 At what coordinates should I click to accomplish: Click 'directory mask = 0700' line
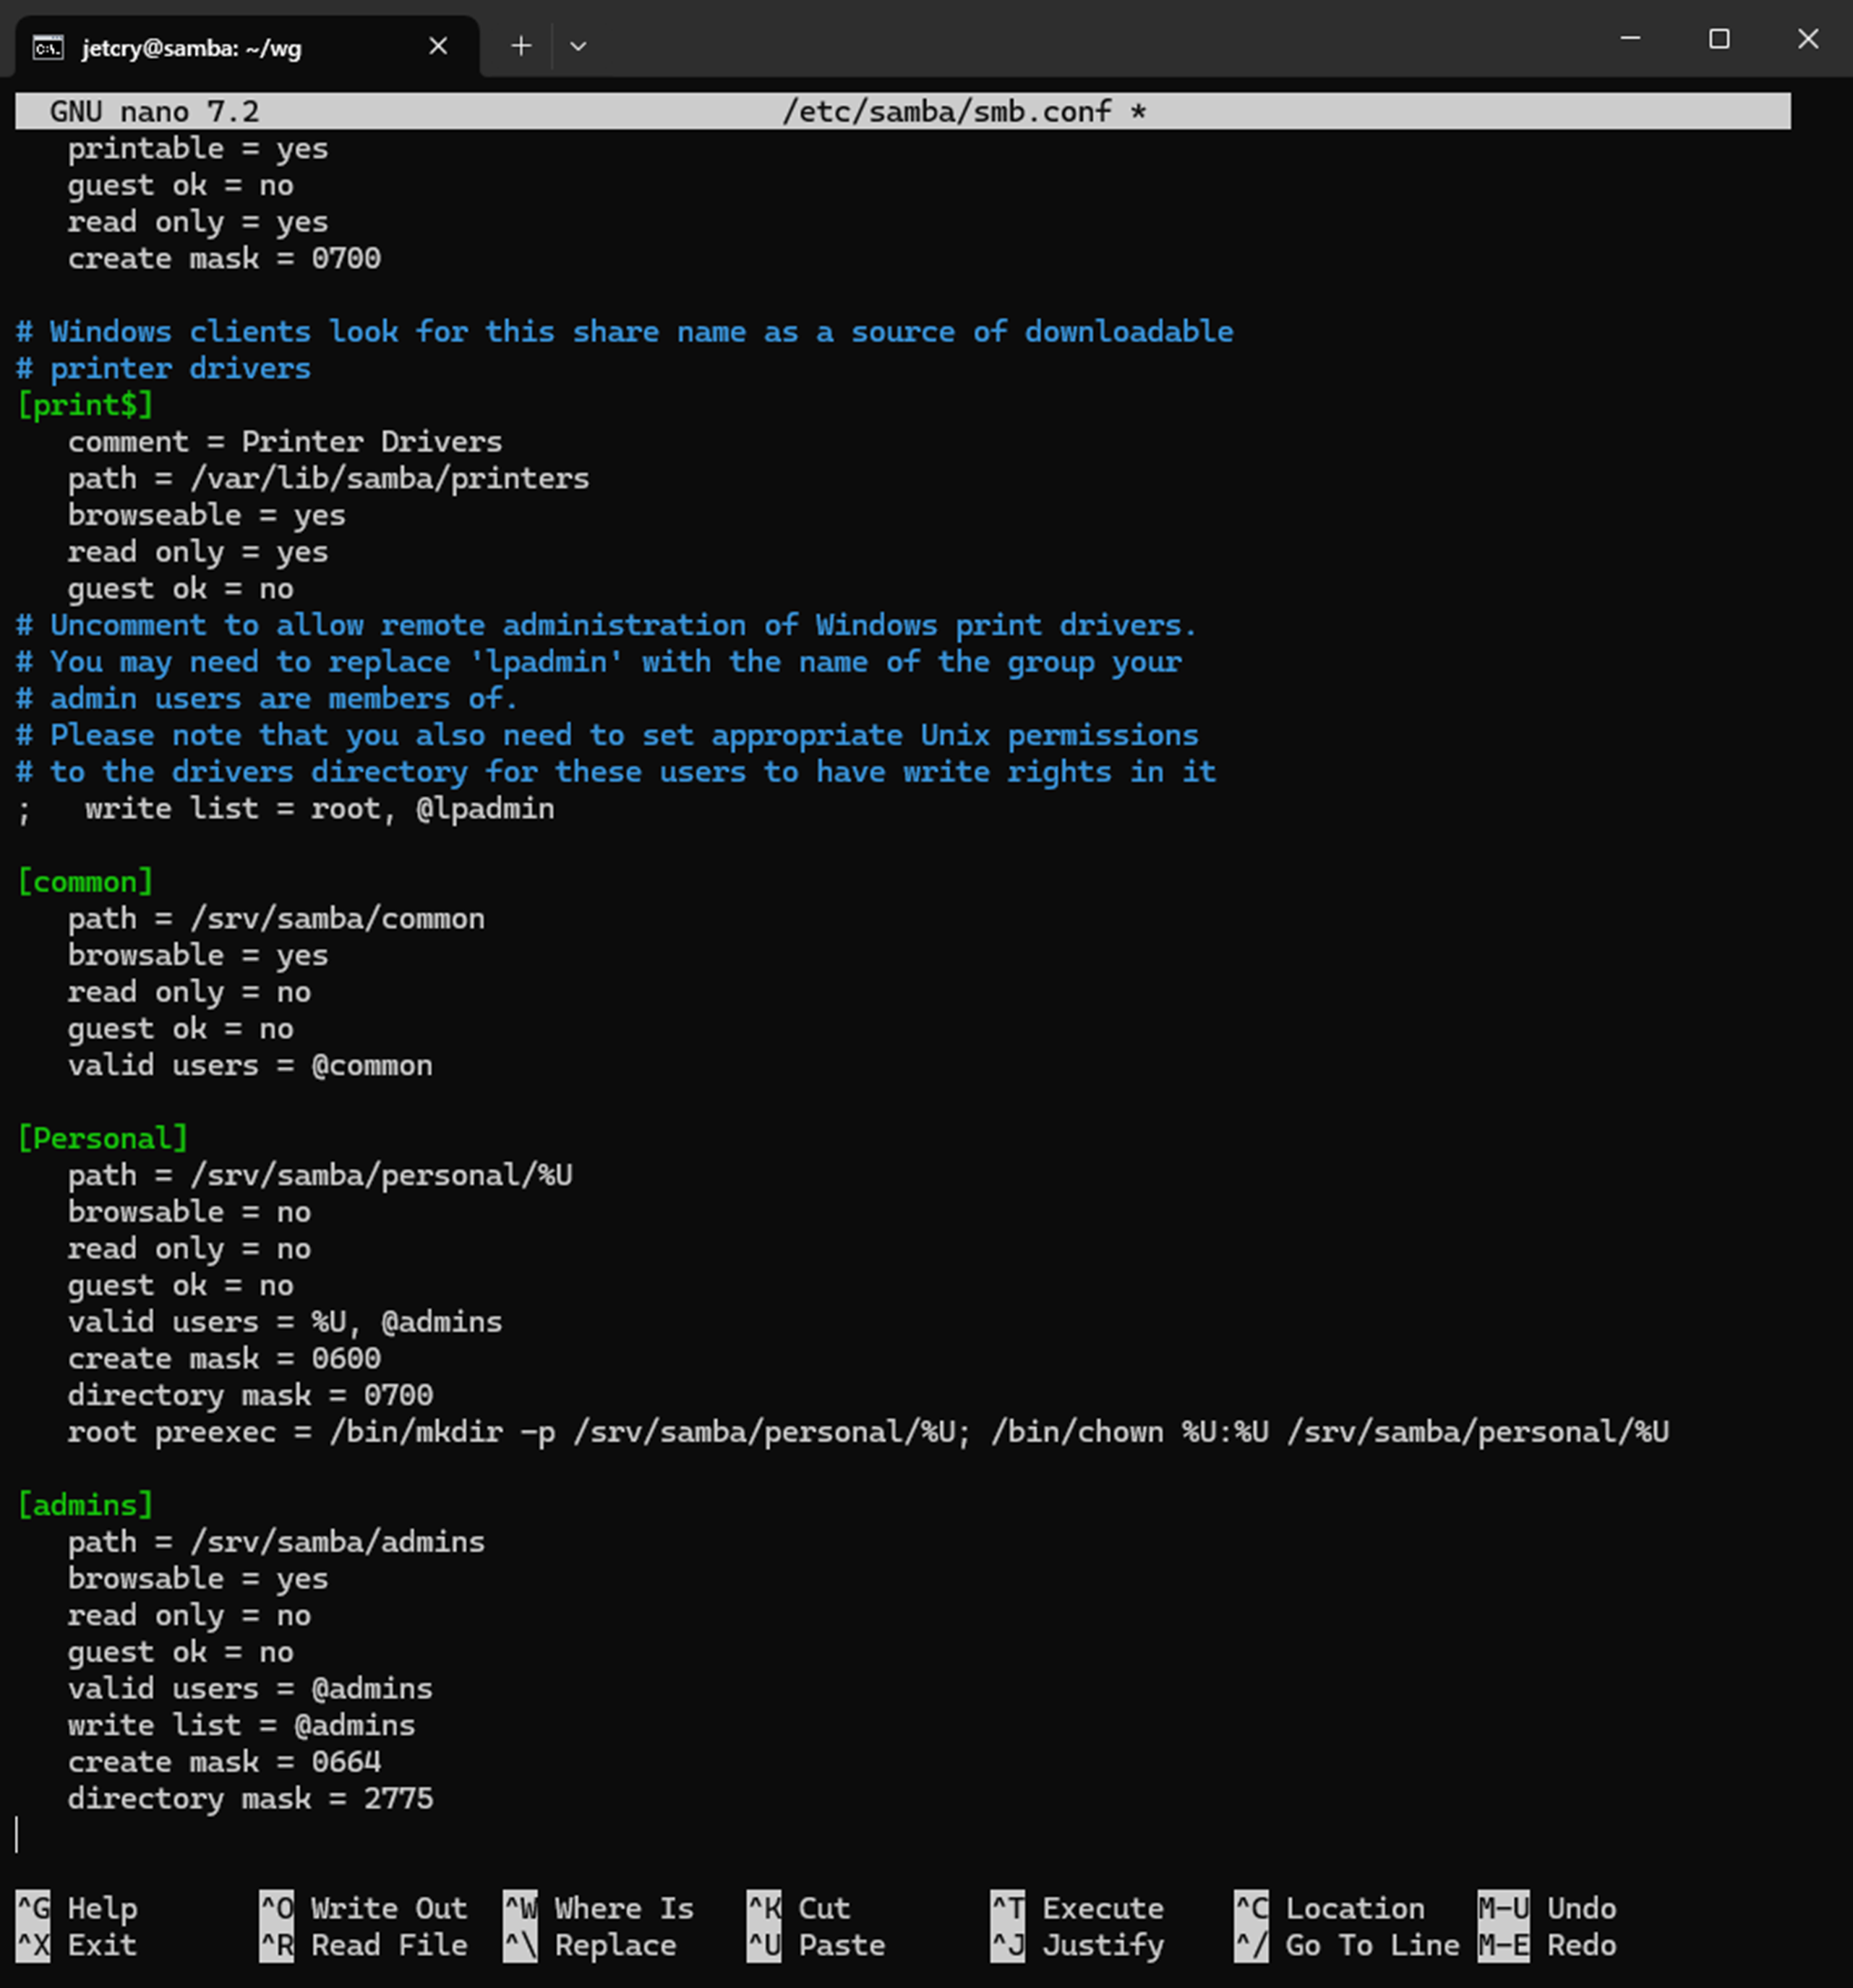pyautogui.click(x=250, y=1396)
